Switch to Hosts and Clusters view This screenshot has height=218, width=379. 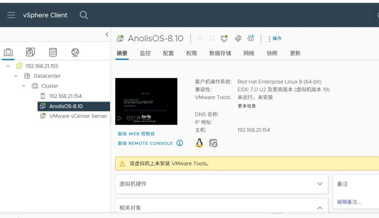click(8, 52)
